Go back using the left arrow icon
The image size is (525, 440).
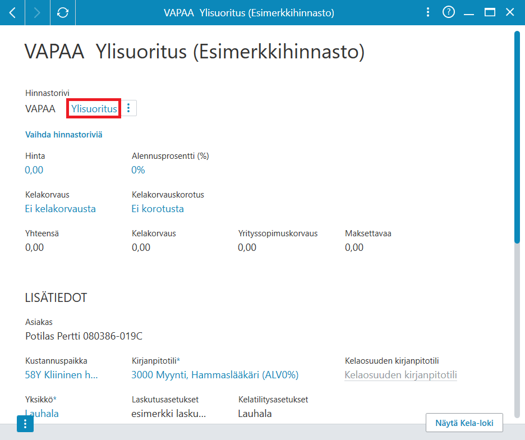12,13
